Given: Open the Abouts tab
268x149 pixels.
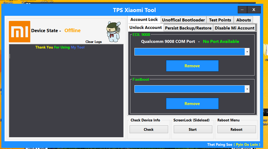Looking at the screenshot, I should pyautogui.click(x=243, y=20).
